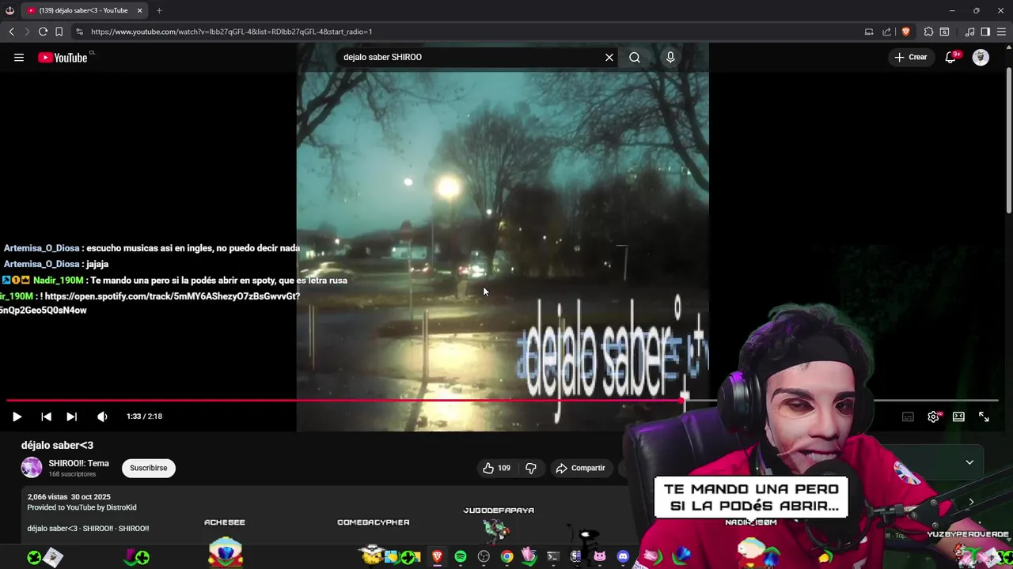Open a new browser tab

click(159, 10)
